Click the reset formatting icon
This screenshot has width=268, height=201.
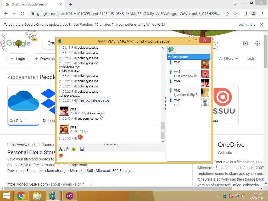[66, 149]
